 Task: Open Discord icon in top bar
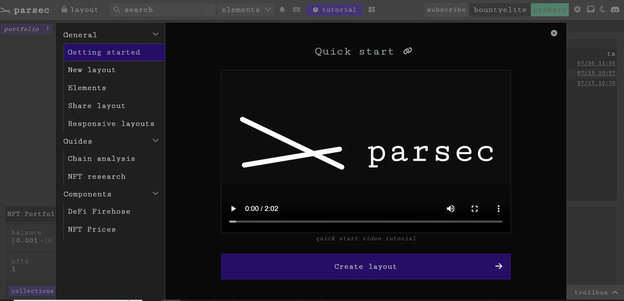point(615,9)
